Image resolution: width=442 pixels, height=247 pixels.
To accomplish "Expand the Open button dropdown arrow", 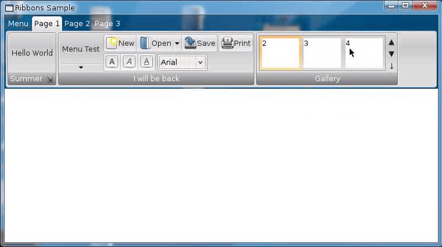I will pos(177,43).
